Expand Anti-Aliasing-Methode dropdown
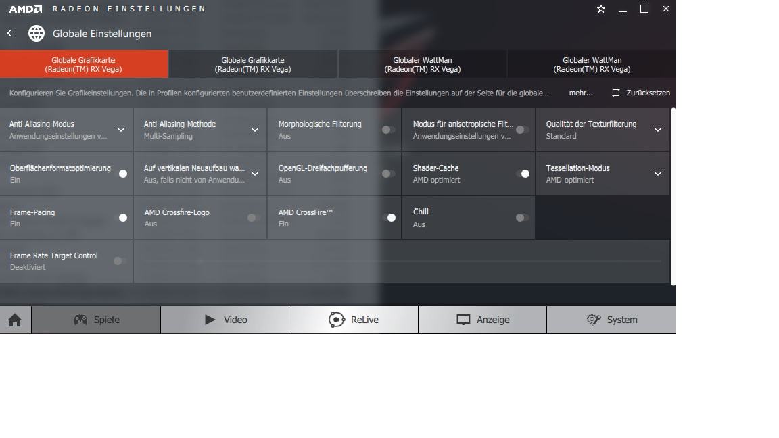The height and width of the screenshot is (438, 779). point(255,130)
